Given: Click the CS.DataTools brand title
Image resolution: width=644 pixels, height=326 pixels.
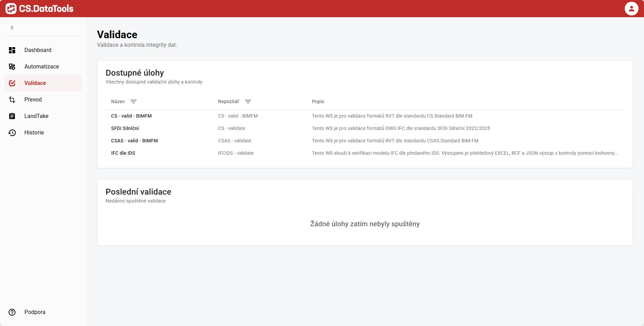Looking at the screenshot, I should pyautogui.click(x=46, y=9).
